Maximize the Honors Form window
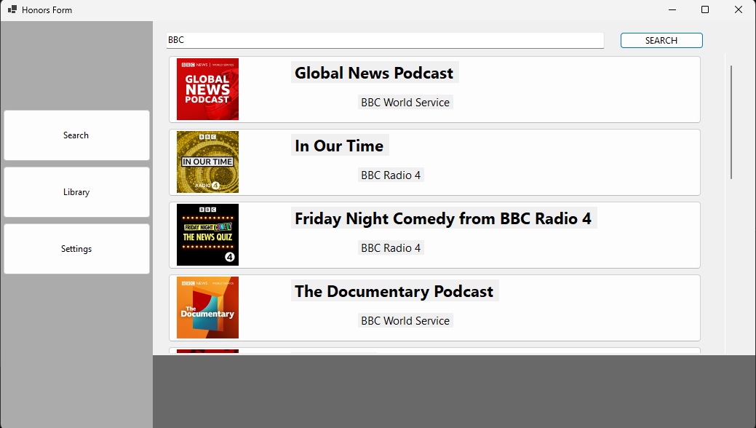Image resolution: width=756 pixels, height=428 pixels. [x=705, y=9]
